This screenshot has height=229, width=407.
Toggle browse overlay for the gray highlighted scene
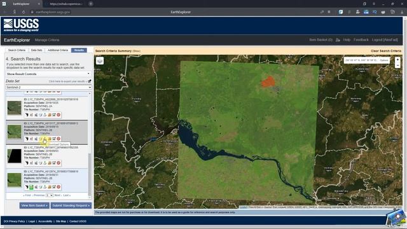click(x=31, y=139)
